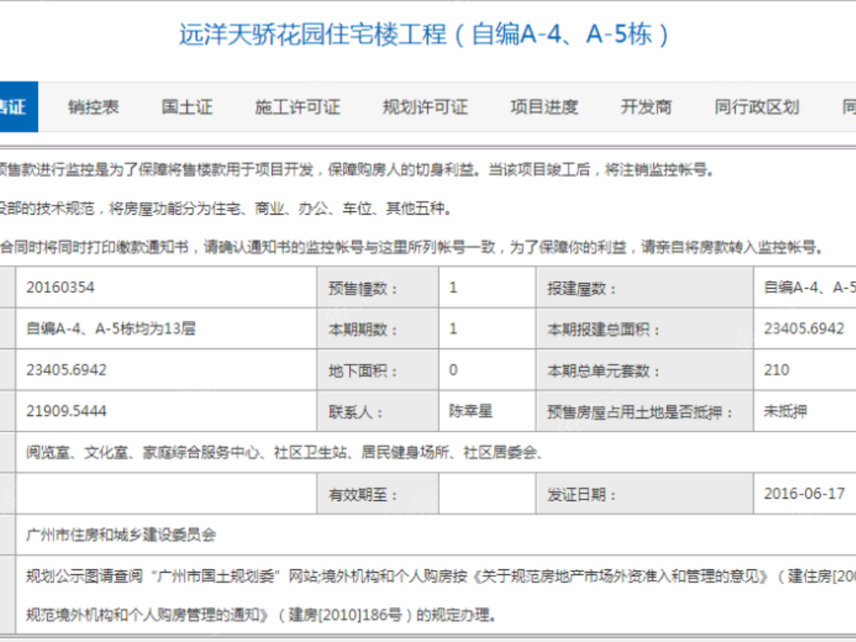Select the issue date 2016-06-17
Image resolution: width=856 pixels, height=642 pixels.
click(x=805, y=493)
